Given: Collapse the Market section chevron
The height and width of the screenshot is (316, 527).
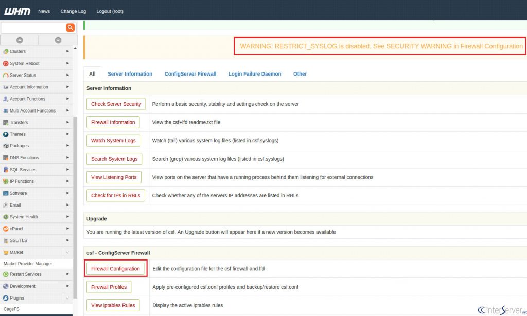Looking at the screenshot, I should tap(67, 252).
